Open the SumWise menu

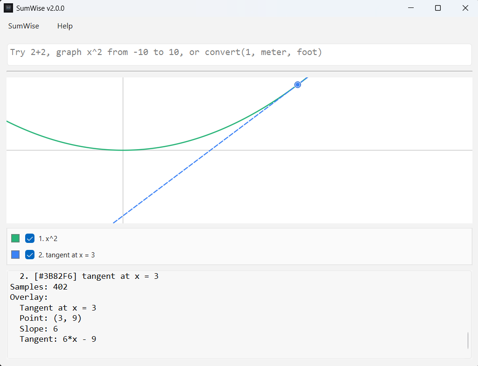coord(23,26)
